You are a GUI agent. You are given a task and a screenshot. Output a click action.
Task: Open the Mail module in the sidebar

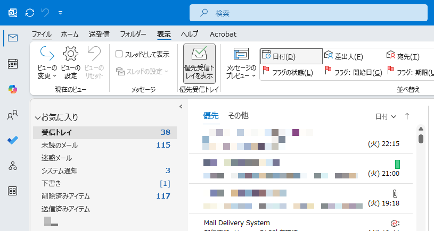13,38
